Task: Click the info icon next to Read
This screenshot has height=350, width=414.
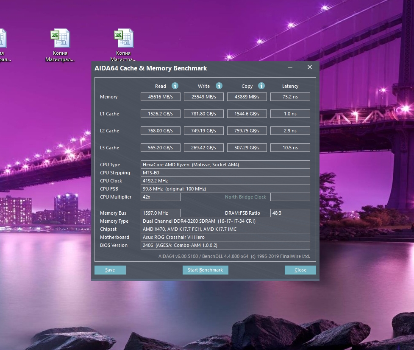Action: [x=175, y=86]
